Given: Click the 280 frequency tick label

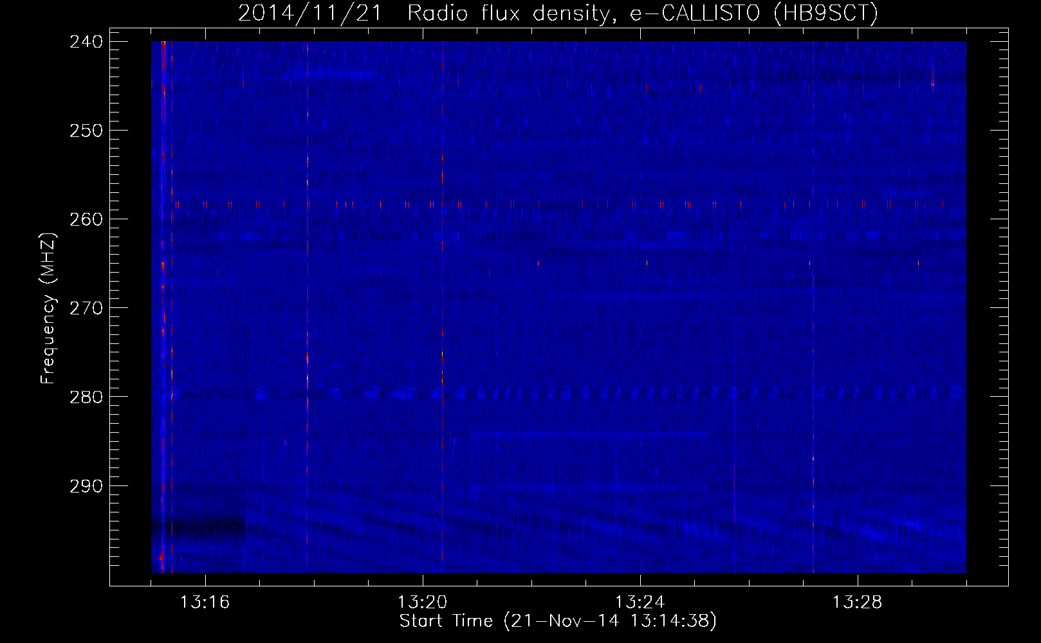Looking at the screenshot, I should tap(86, 397).
